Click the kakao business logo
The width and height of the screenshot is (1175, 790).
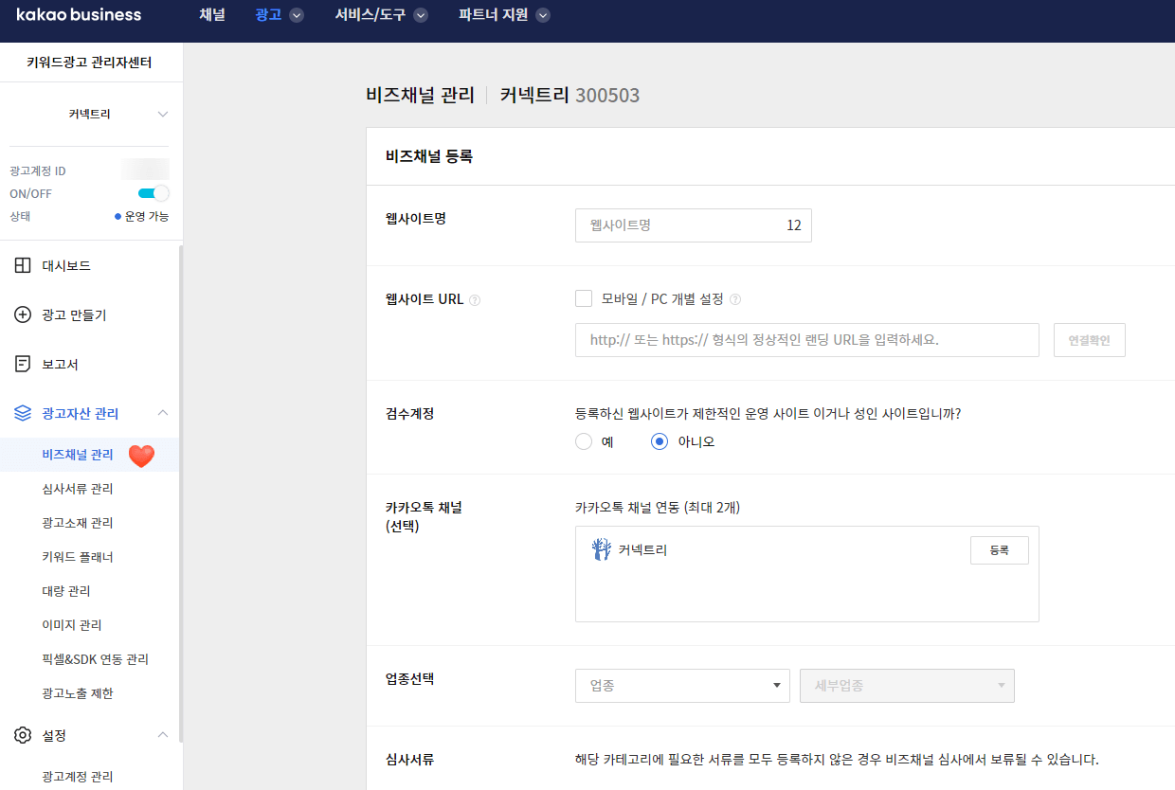point(79,15)
